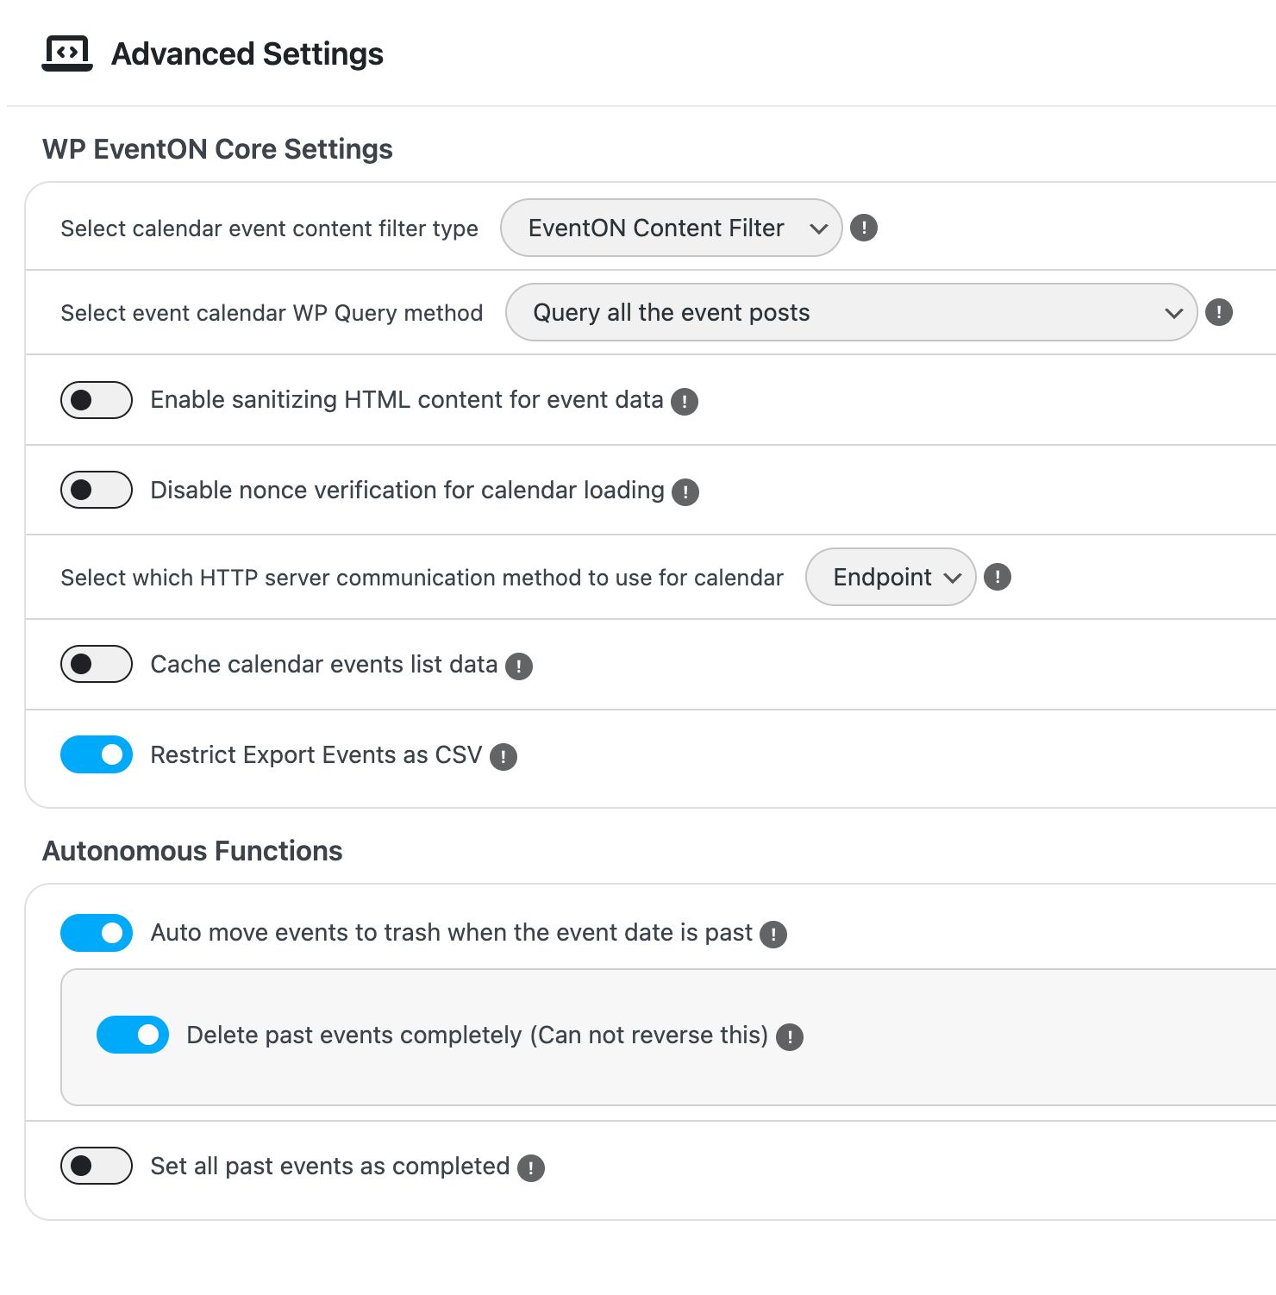
Task: Expand Query all the event posts dropdown
Action: coord(851,312)
